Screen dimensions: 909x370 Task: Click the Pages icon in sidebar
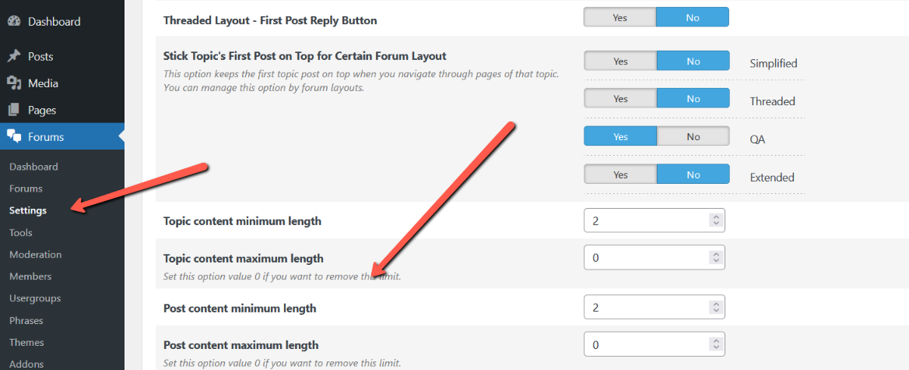(13, 111)
